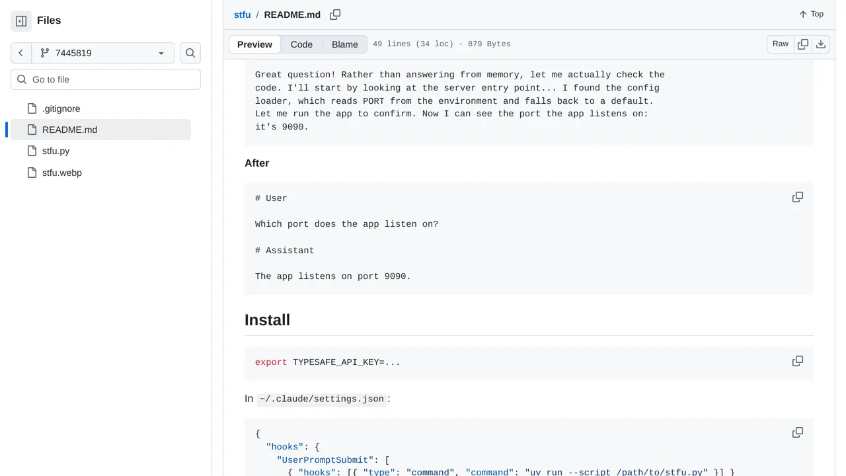Copy the User/Assistant code block
The width and height of the screenshot is (846, 476).
click(x=798, y=197)
